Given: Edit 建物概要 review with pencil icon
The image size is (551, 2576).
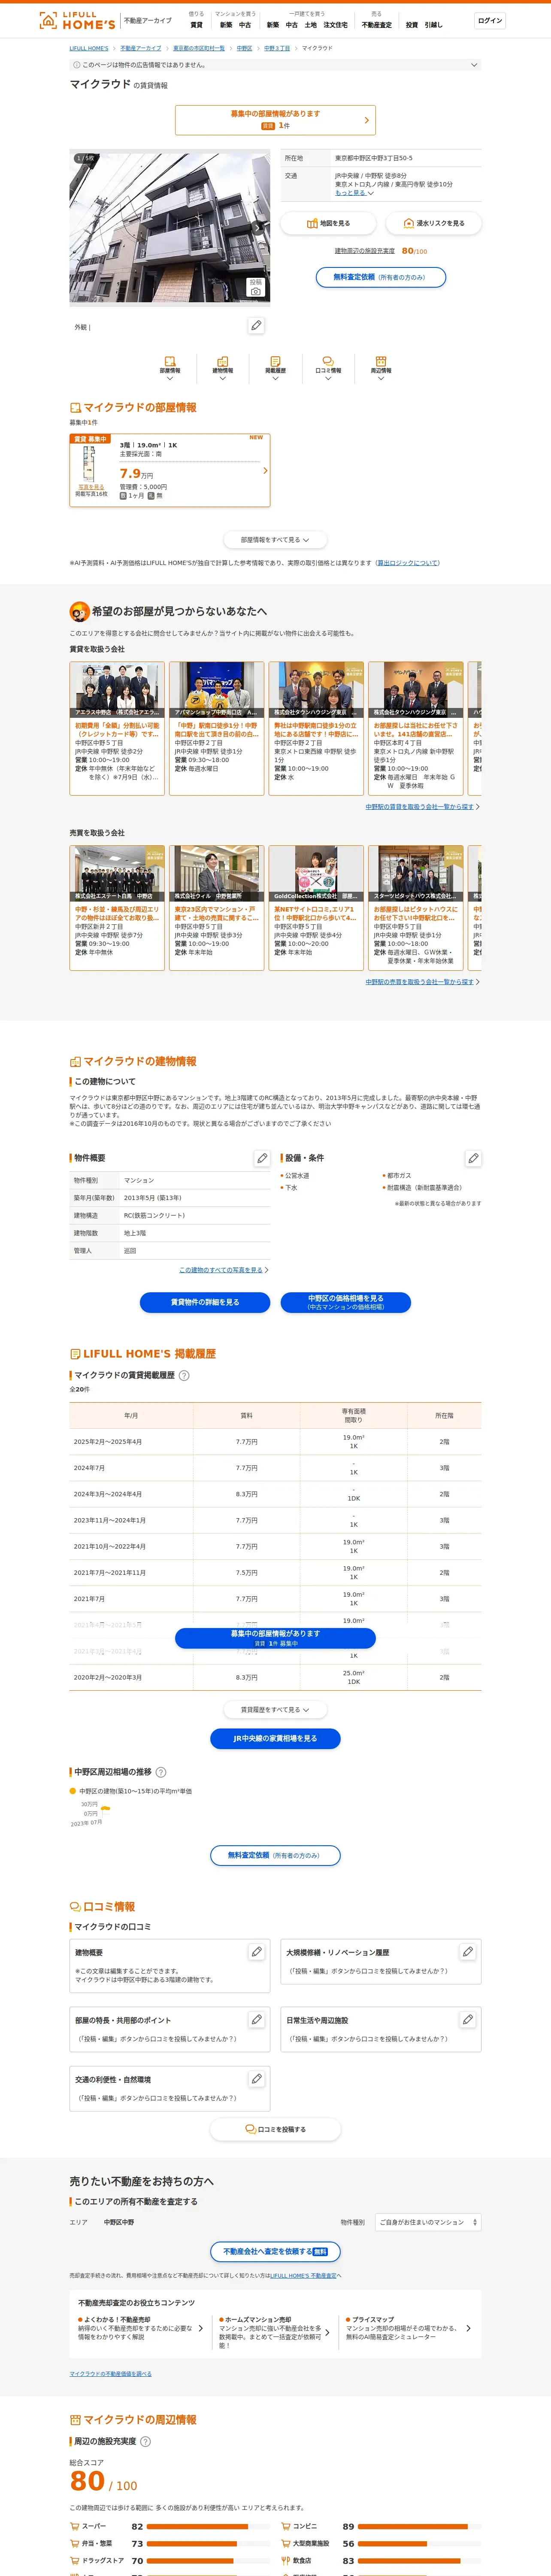Looking at the screenshot, I should [257, 1952].
